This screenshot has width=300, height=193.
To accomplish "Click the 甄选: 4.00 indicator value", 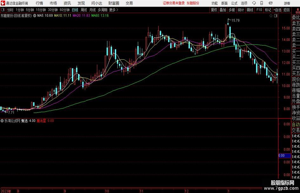I will click(x=28, y=121).
